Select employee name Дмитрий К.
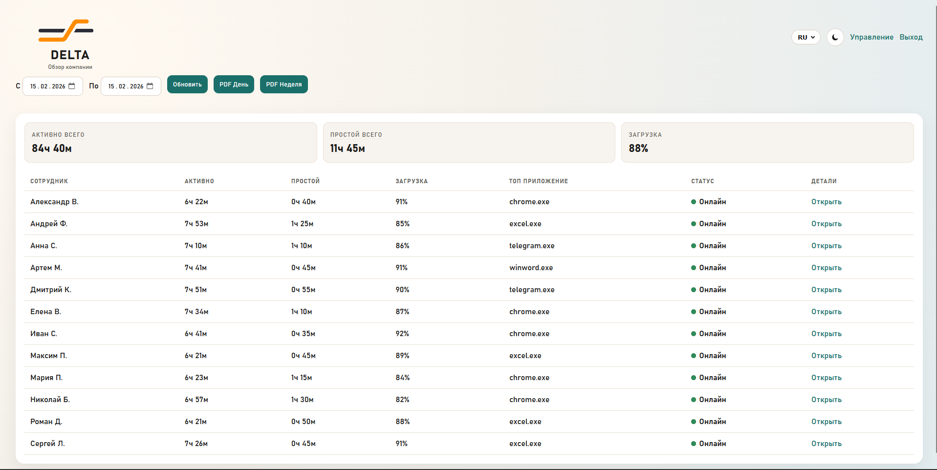The image size is (937, 470). pyautogui.click(x=51, y=290)
